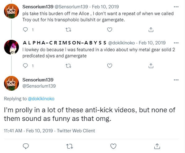Reply to Sensorium139's first tweet about Troy
Image resolution: width=185 pixels, height=153 pixels.
click(25, 30)
